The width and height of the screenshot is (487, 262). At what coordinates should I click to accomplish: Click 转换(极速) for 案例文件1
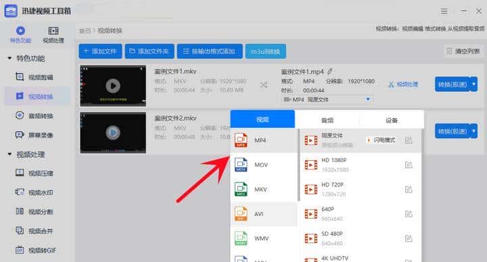[453, 84]
